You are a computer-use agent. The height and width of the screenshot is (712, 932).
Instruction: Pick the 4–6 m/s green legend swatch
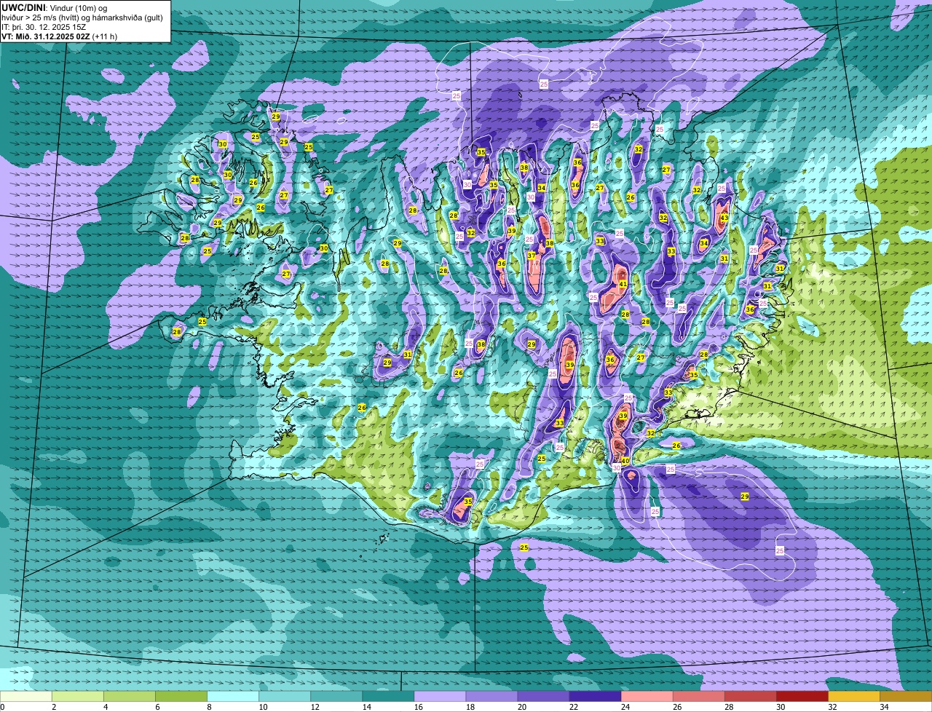130,697
